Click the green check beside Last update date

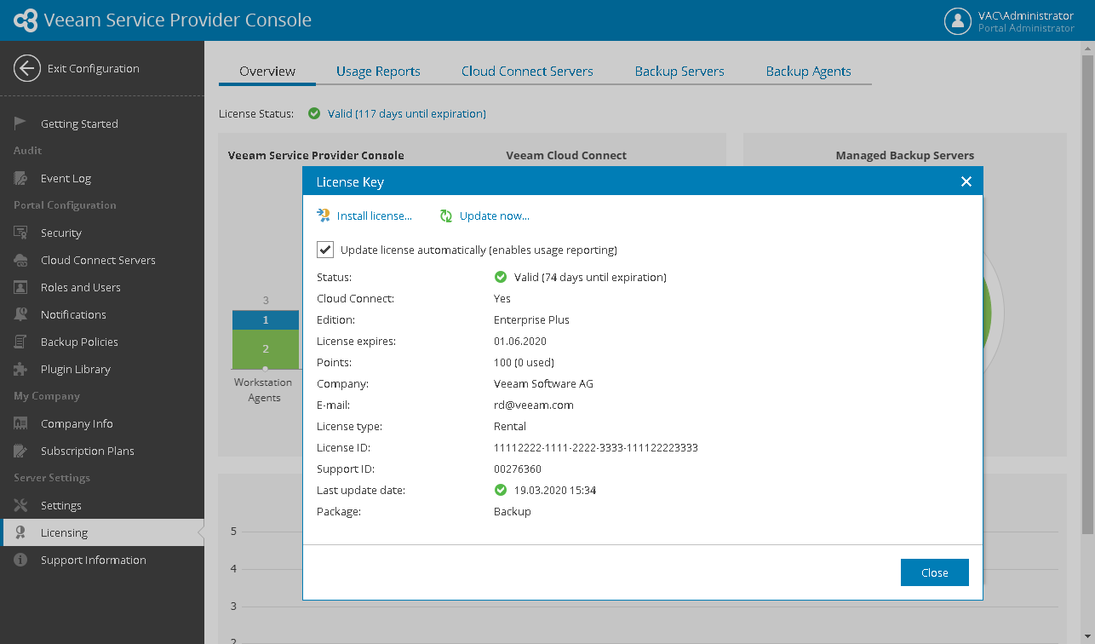(501, 490)
